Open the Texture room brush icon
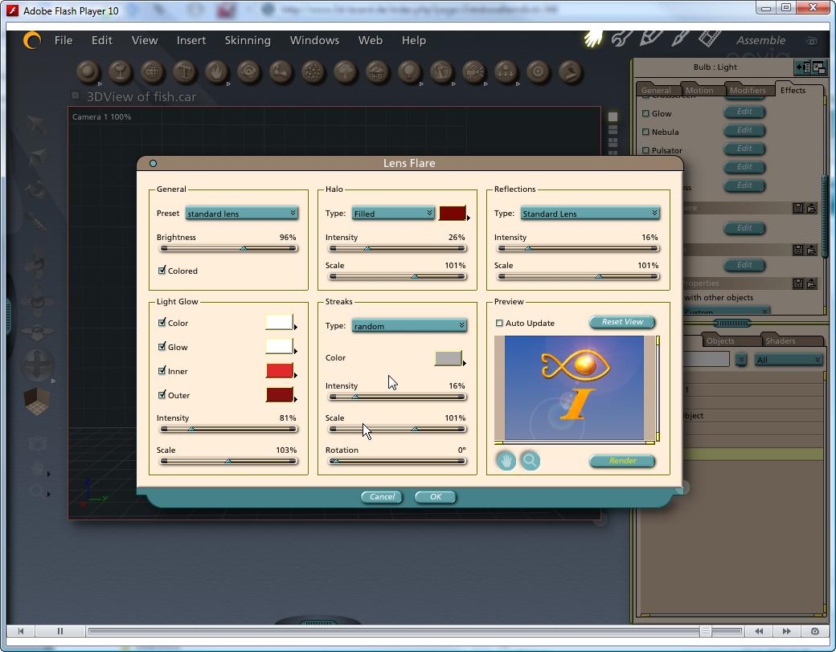 [x=680, y=38]
